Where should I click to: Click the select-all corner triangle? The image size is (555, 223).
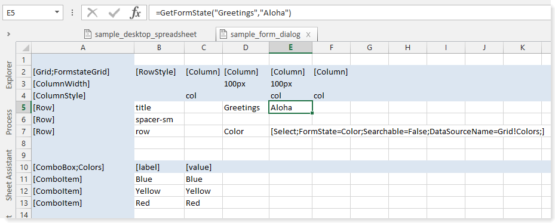(x=24, y=47)
